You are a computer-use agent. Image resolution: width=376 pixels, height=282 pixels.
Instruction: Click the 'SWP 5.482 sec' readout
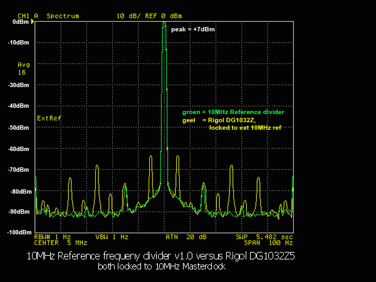(x=264, y=237)
